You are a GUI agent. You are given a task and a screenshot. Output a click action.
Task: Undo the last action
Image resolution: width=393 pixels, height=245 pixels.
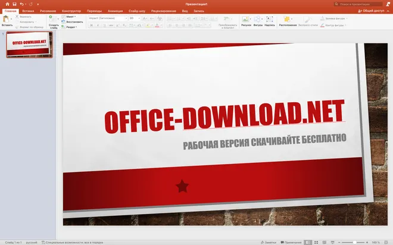(x=22, y=4)
